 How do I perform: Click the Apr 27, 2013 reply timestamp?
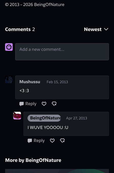[x=77, y=118]
